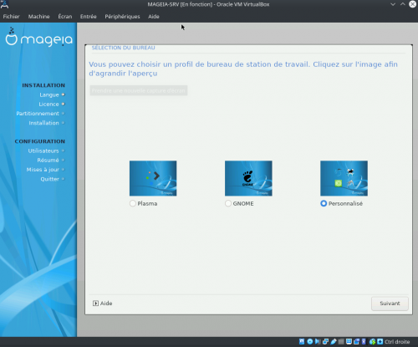Click the display monitor status icon
Screen dimensions: 418x347
pos(349,342)
